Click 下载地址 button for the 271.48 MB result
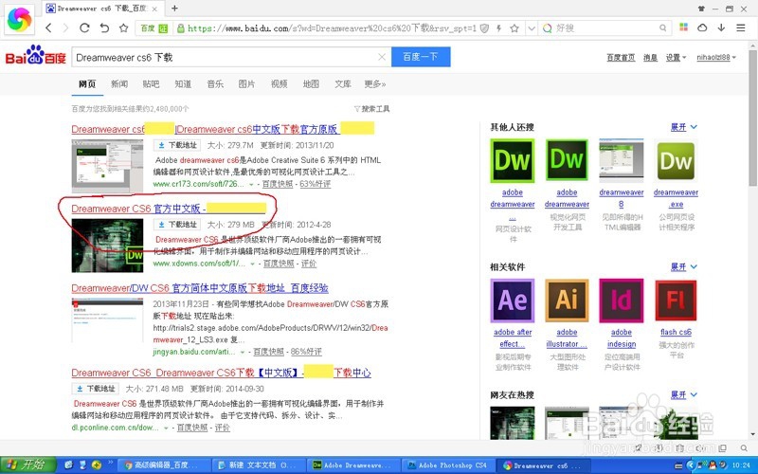This screenshot has height=474, width=758. pyautogui.click(x=96, y=389)
